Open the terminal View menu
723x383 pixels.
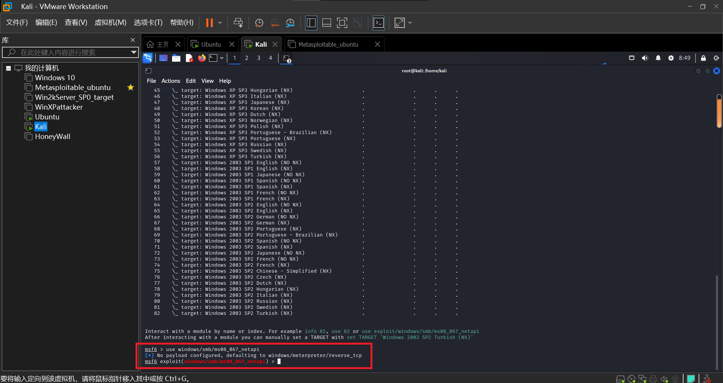[x=207, y=81]
